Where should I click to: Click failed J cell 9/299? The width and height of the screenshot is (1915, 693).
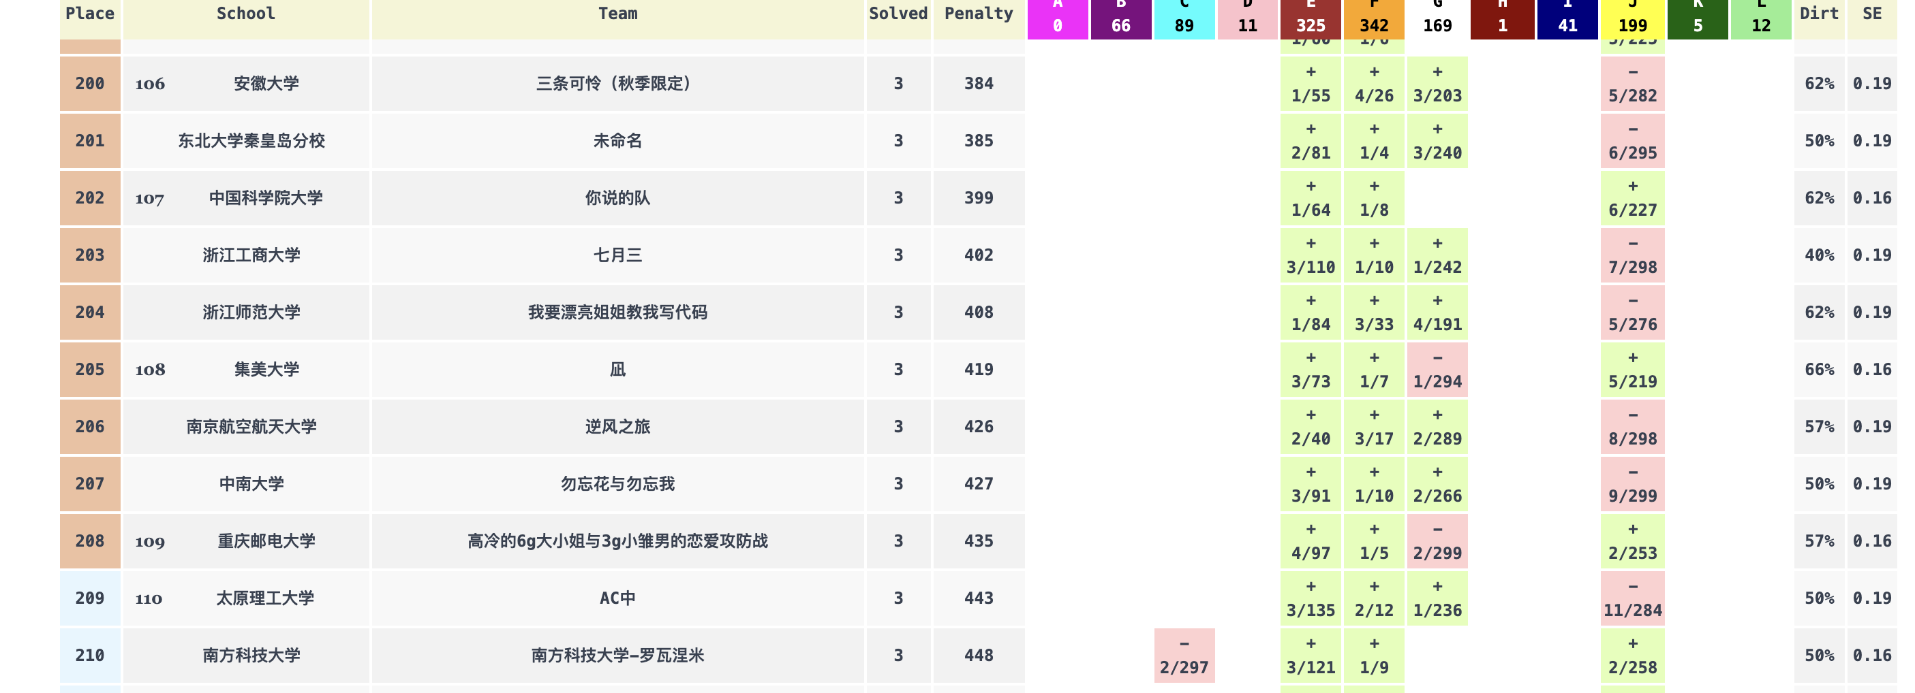point(1632,484)
